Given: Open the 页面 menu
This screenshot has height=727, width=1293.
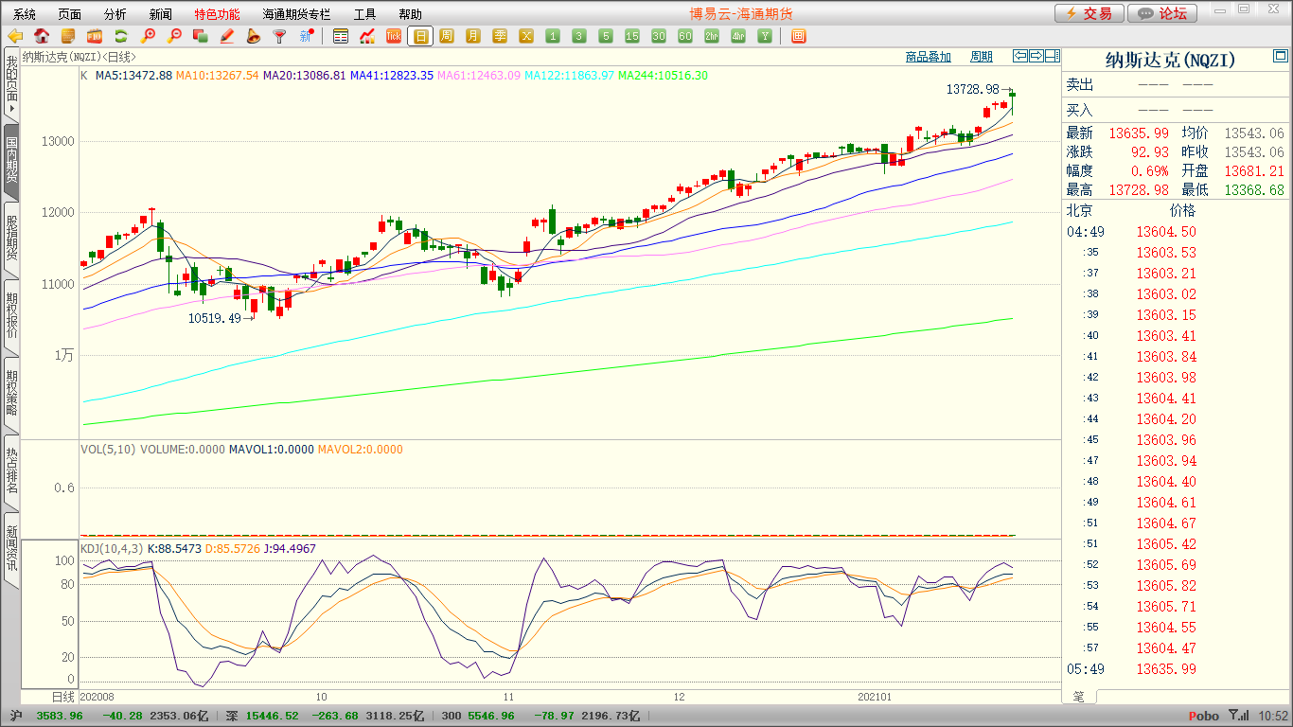Looking at the screenshot, I should (70, 14).
